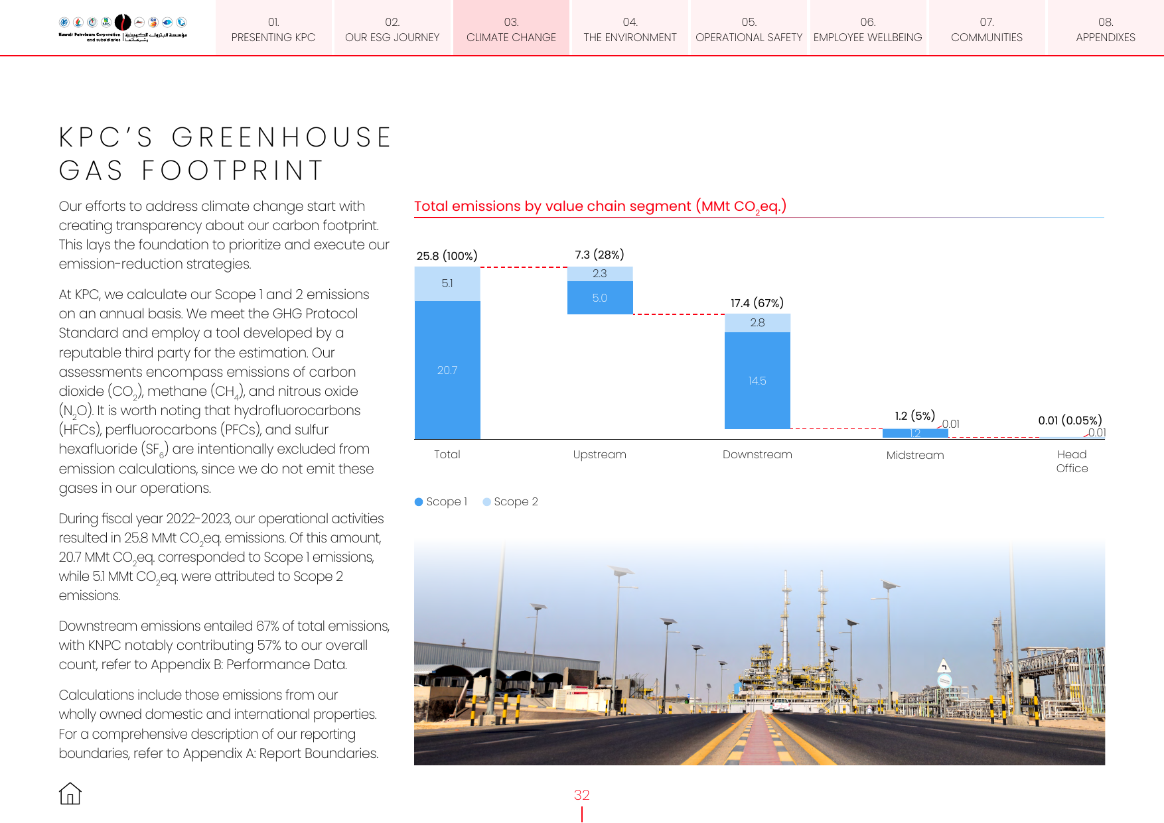Image resolution: width=1164 pixels, height=823 pixels.
Task: Click the Upstream 5.0 bar segment
Action: 600,298
